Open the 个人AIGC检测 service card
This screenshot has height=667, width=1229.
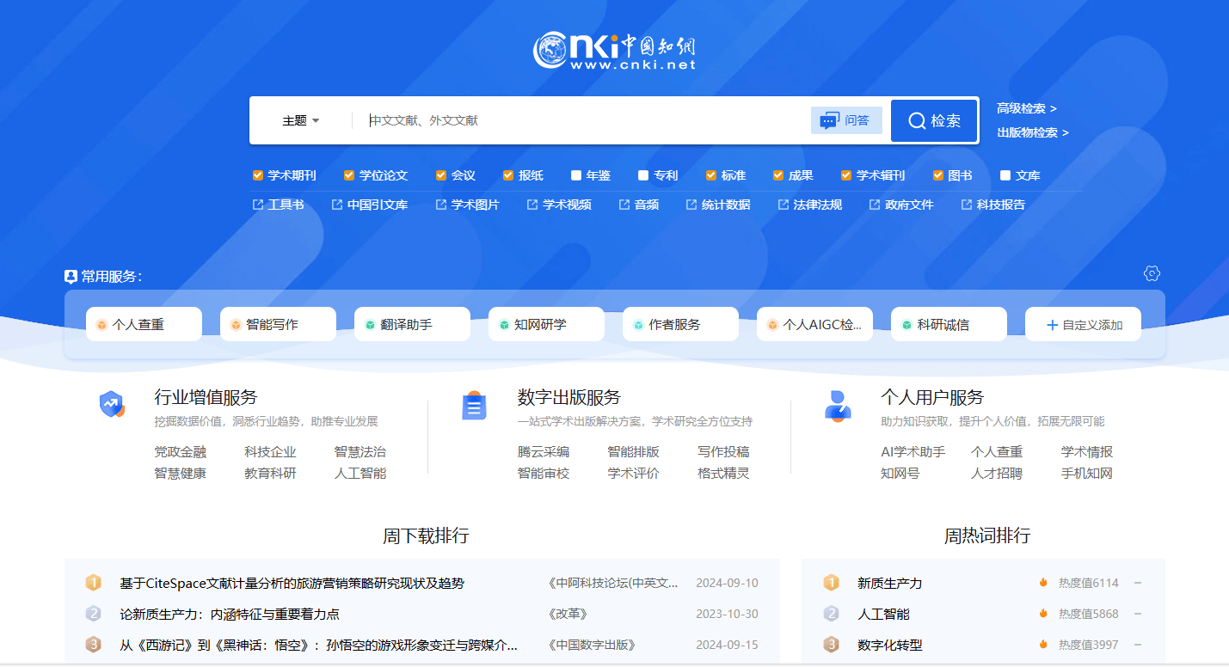pyautogui.click(x=814, y=324)
